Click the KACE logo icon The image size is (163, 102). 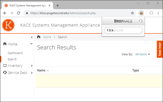click(x=8, y=25)
